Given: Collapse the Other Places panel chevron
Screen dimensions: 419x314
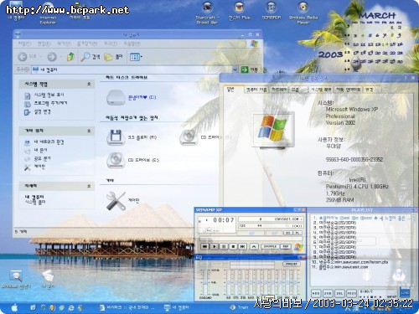Looking at the screenshot, I should (x=89, y=131).
